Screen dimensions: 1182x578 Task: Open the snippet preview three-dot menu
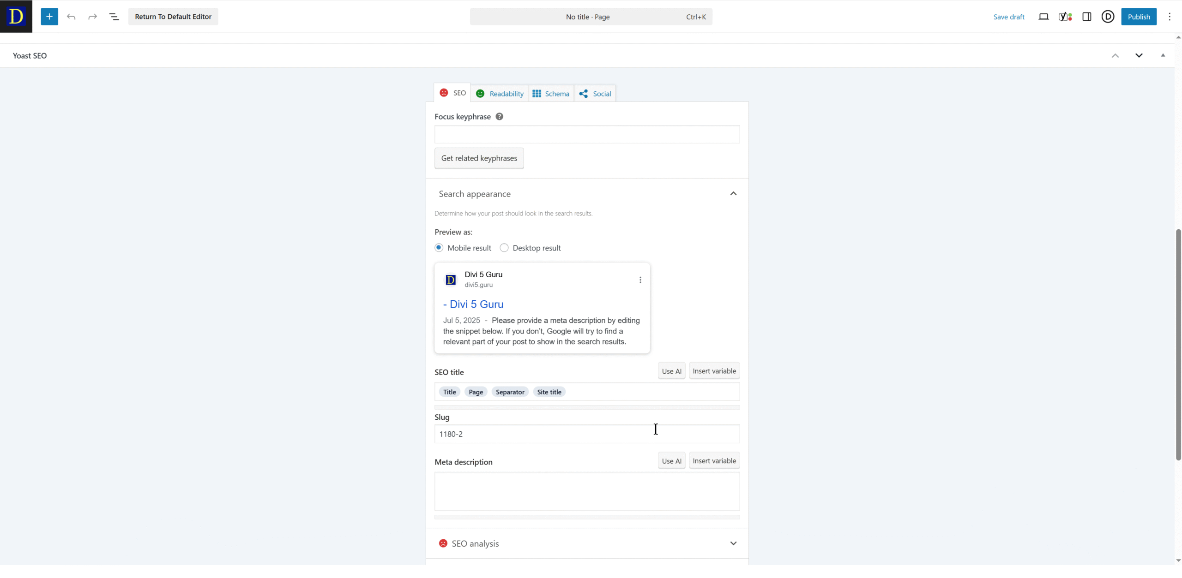[x=640, y=280]
